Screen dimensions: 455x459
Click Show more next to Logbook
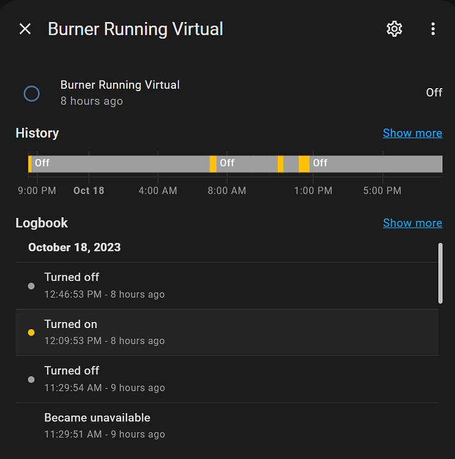pos(412,223)
